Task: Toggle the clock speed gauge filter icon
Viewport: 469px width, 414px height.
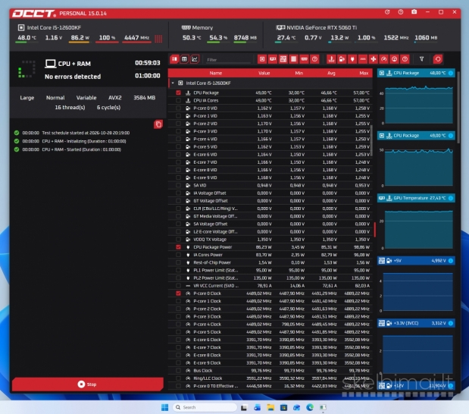Action: click(383, 59)
